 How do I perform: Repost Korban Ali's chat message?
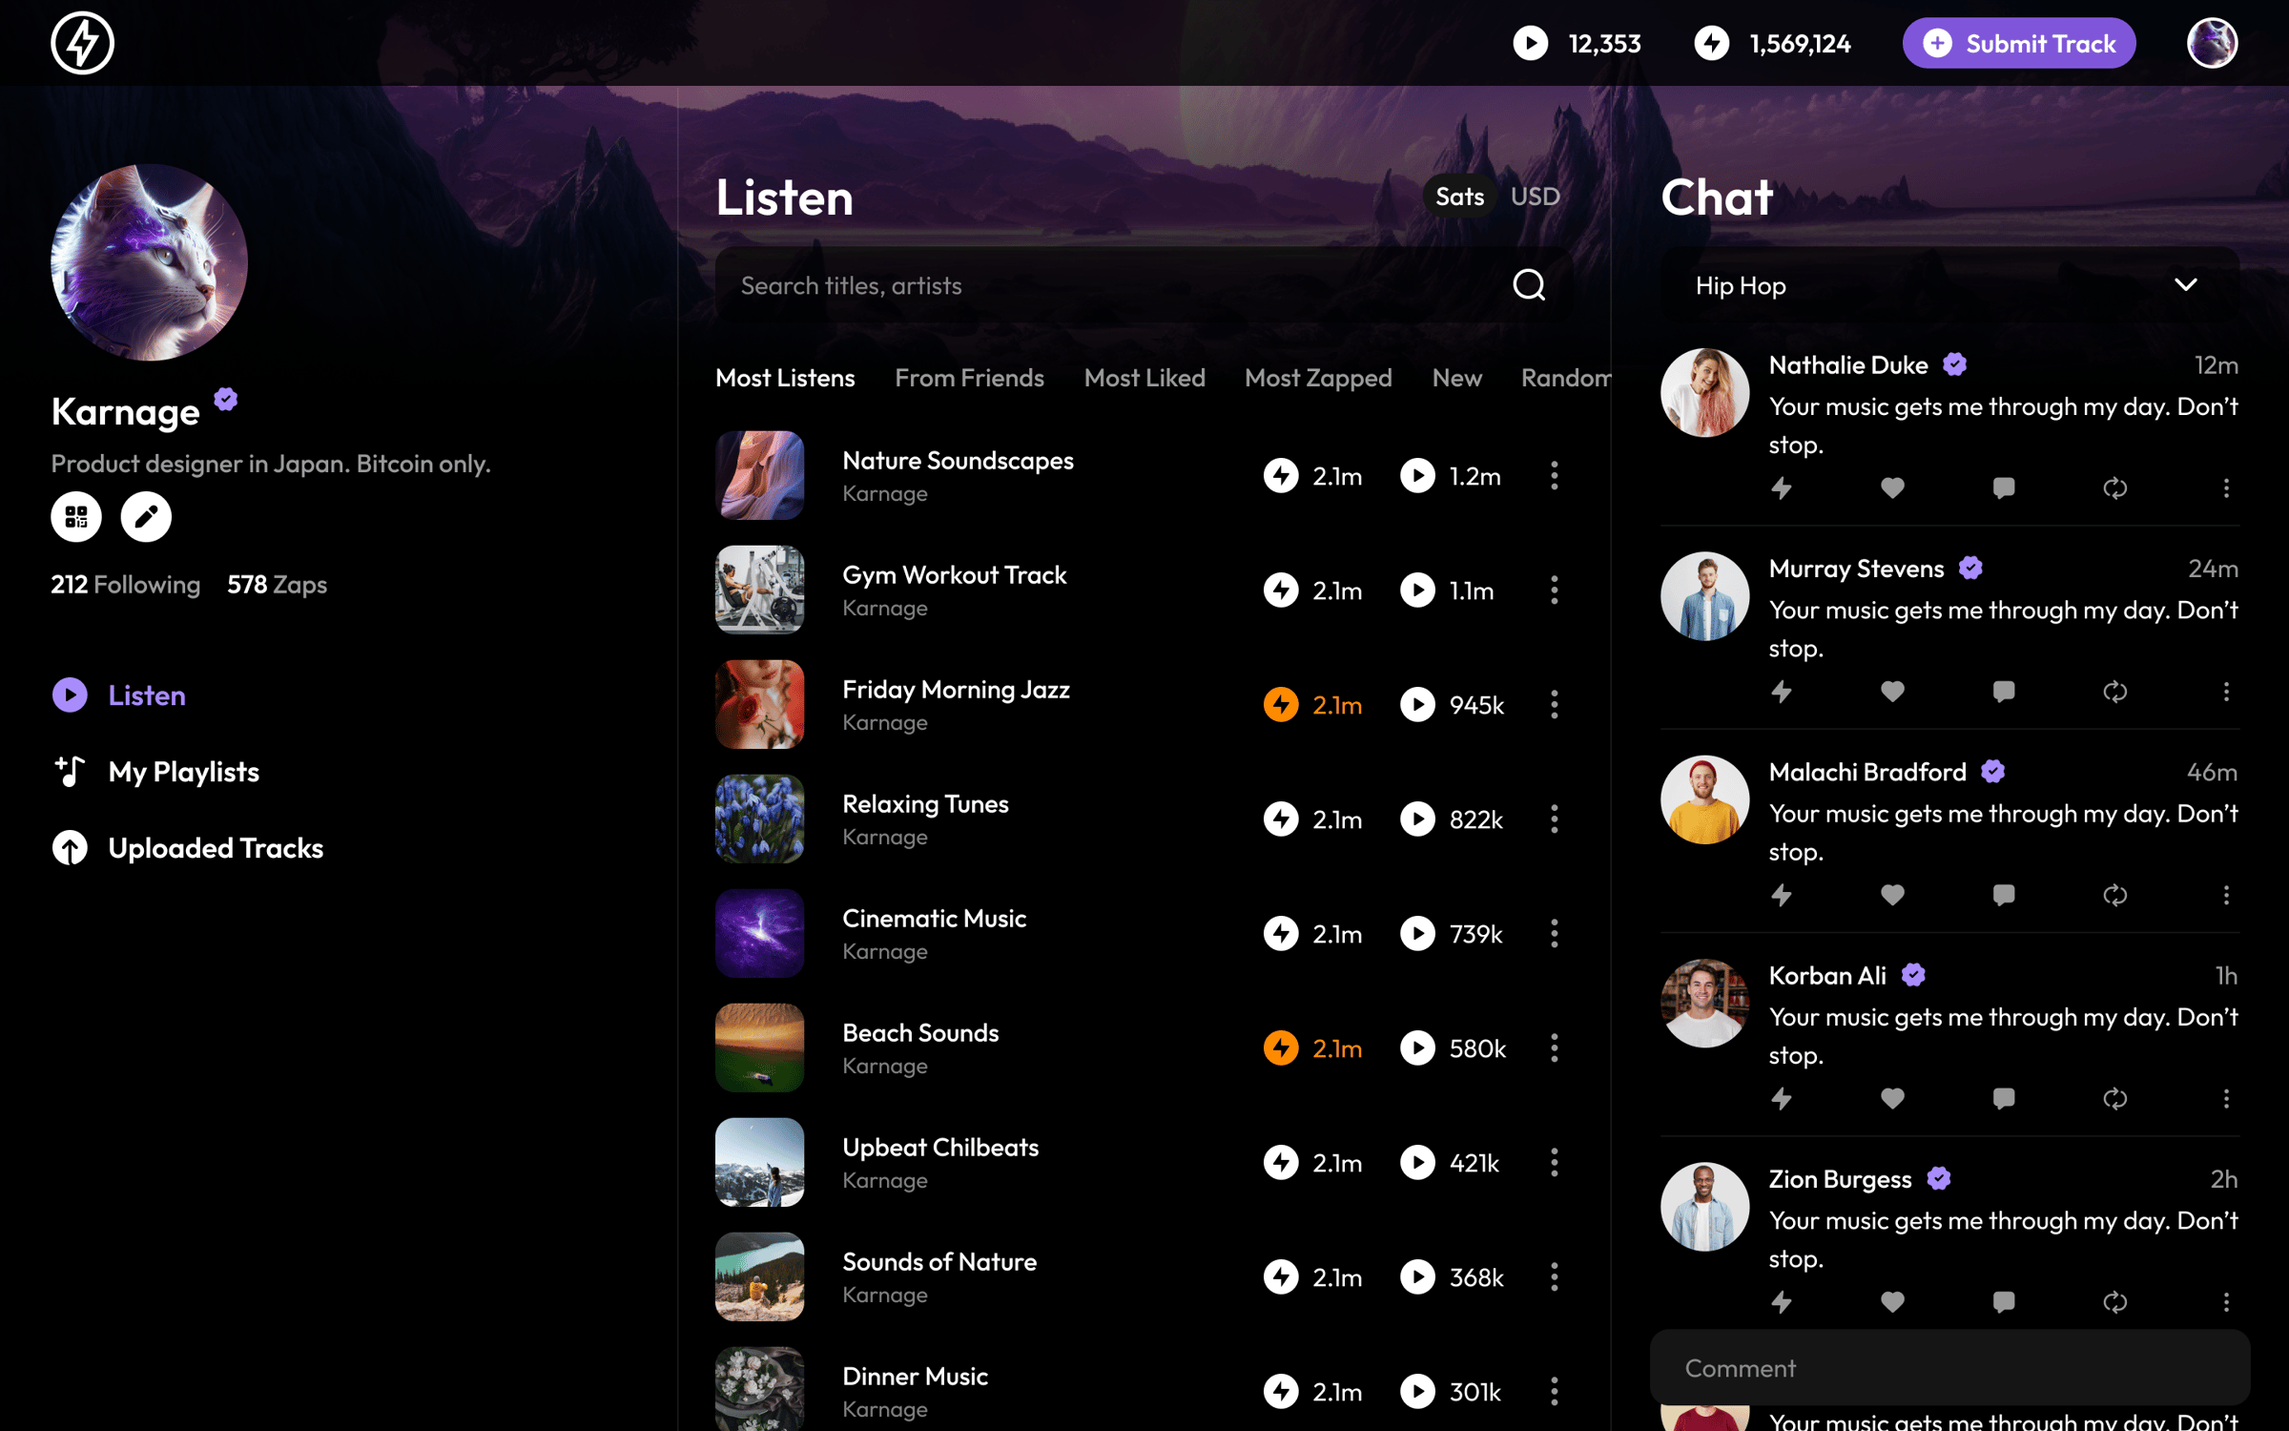2114,1099
